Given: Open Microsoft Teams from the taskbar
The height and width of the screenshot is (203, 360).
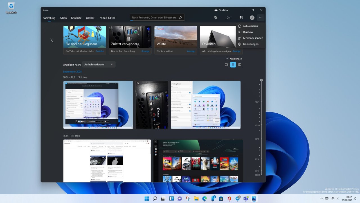Looking at the screenshot, I should pyautogui.click(x=246, y=198).
